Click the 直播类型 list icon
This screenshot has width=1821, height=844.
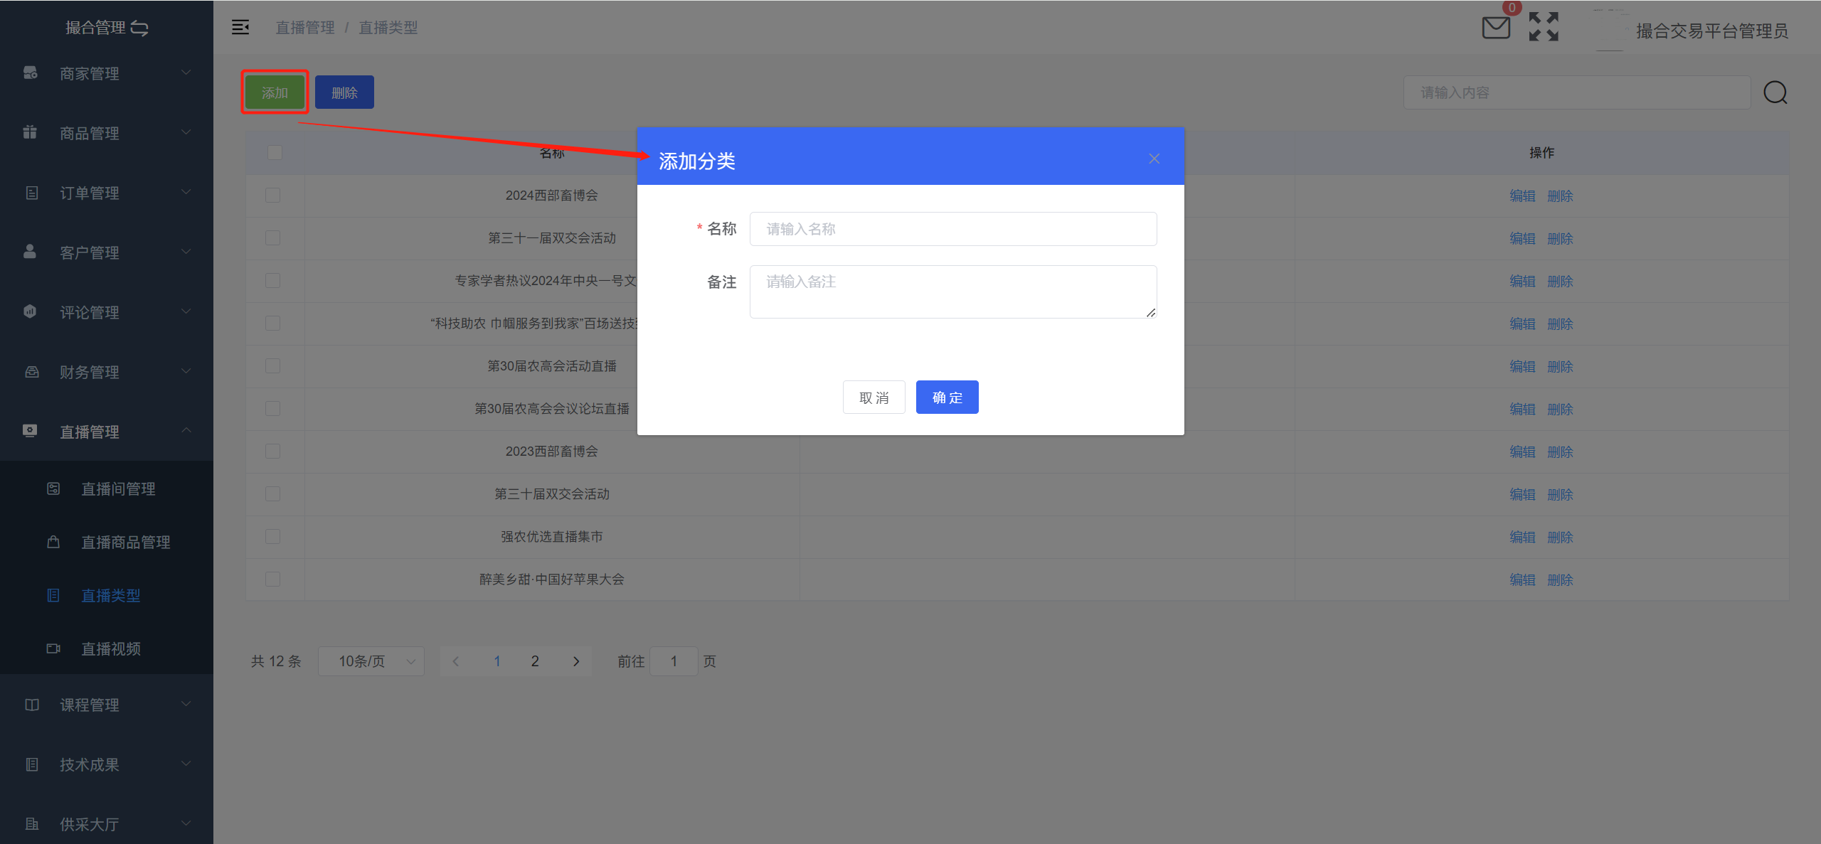point(53,595)
